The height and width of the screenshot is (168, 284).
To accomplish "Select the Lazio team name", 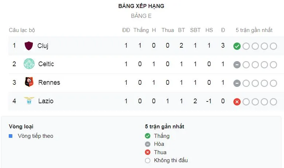I will pos(46,101).
